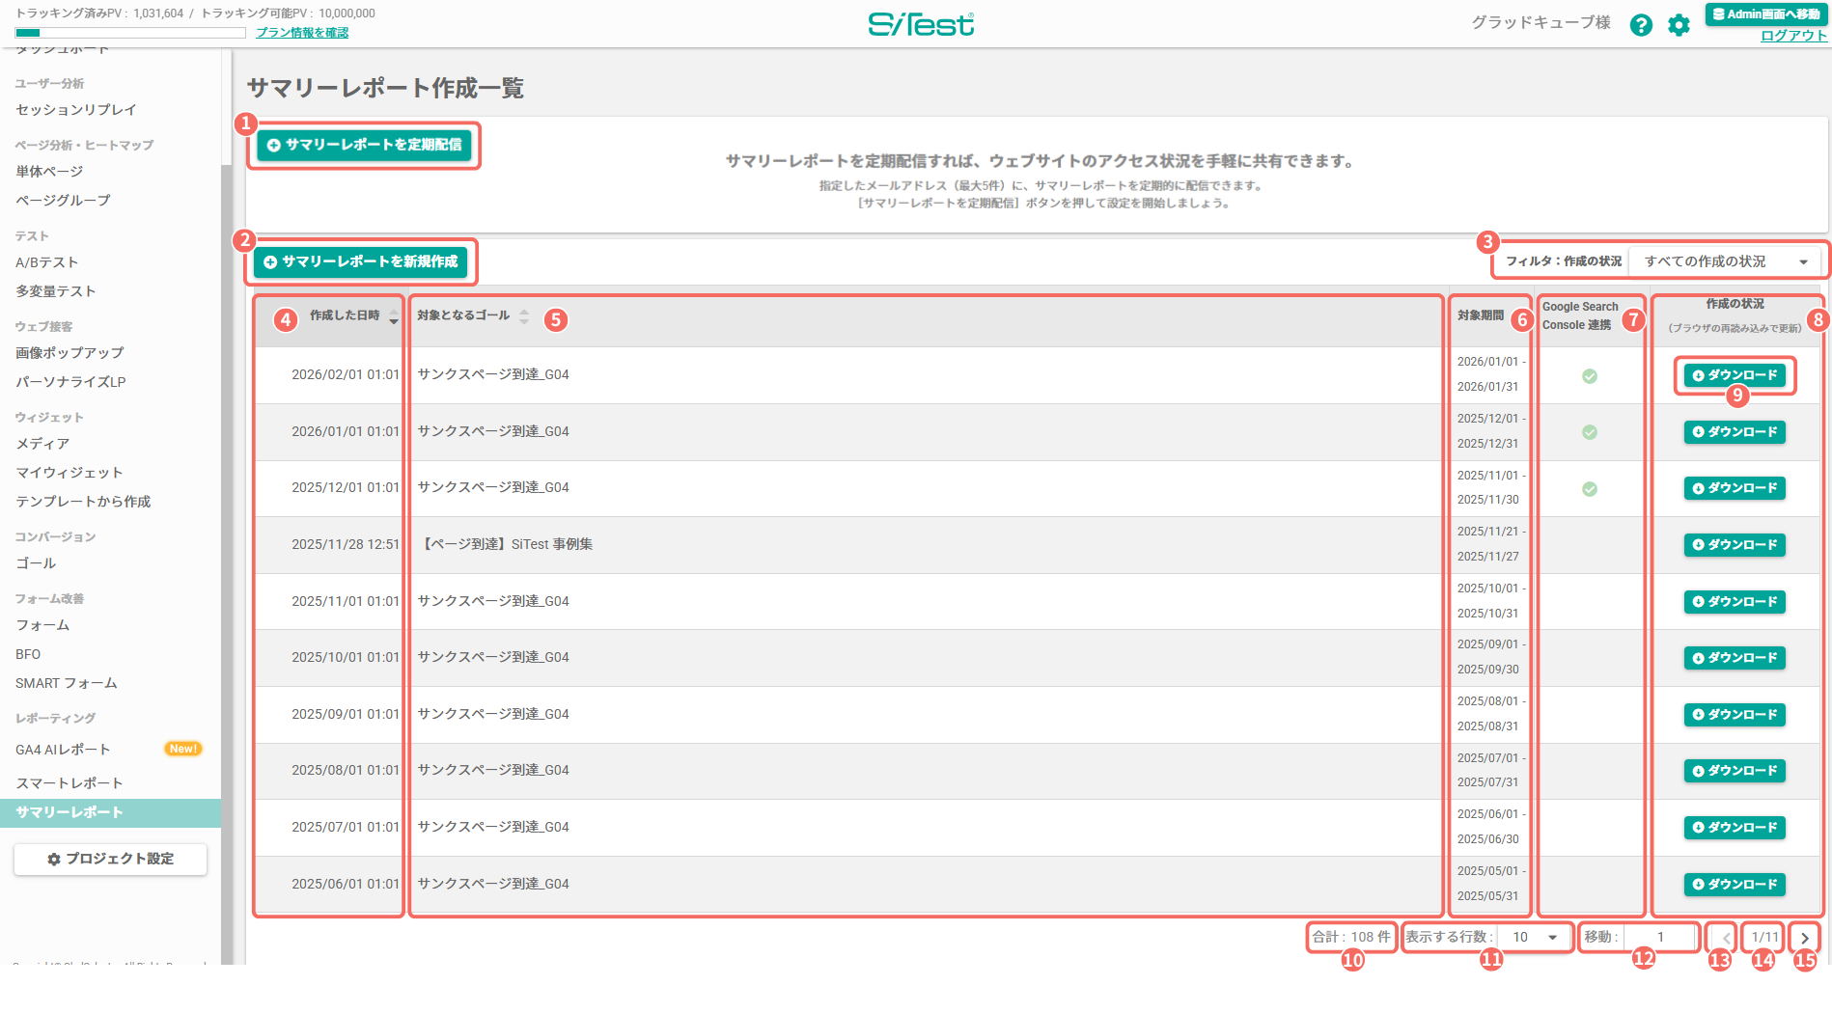Download the 2025/11/28 12:51 report
Viewport: 1832px width, 1013px height.
[1735, 545]
